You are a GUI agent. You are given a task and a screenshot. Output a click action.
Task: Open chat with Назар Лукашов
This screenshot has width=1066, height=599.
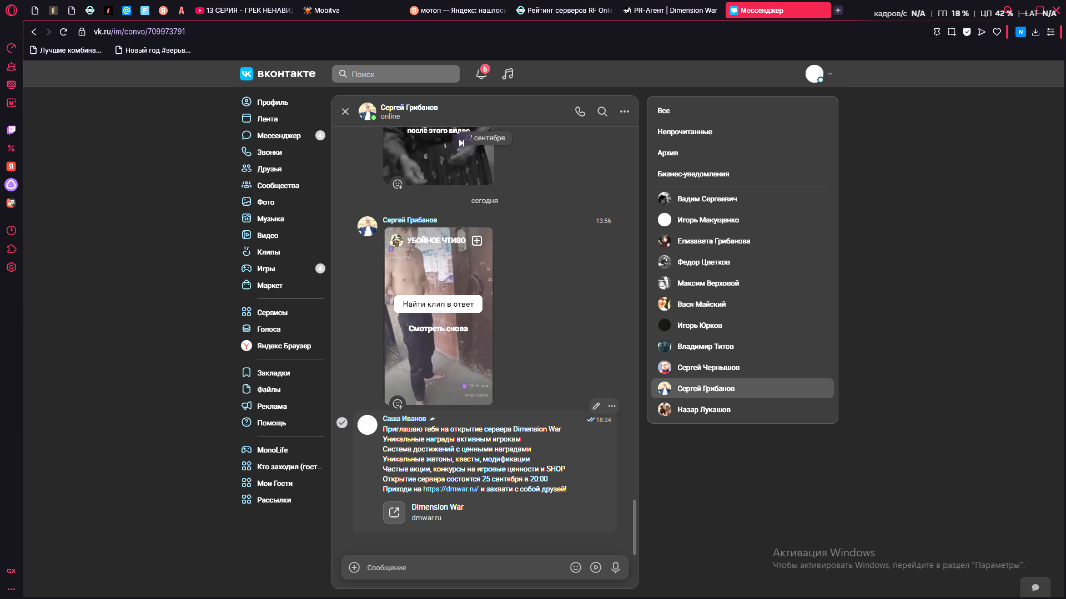click(x=742, y=409)
